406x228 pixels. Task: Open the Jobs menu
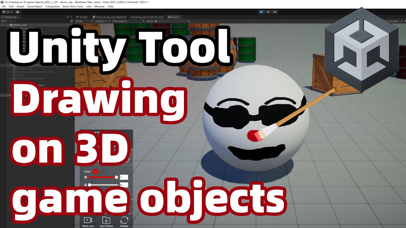89,6
